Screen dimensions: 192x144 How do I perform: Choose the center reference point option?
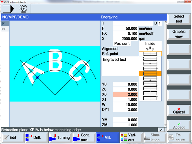[x=150, y=63]
